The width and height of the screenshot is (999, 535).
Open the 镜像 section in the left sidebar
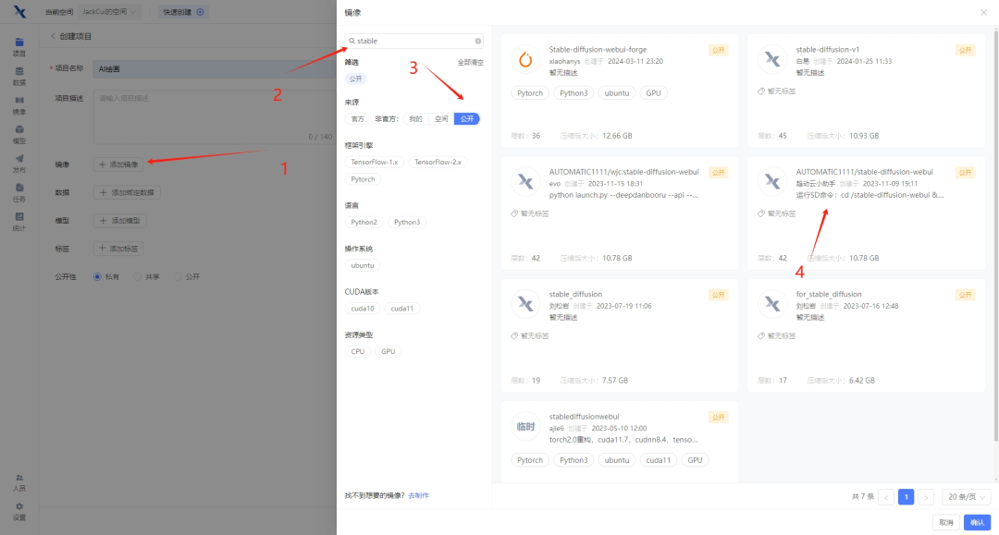click(x=19, y=105)
